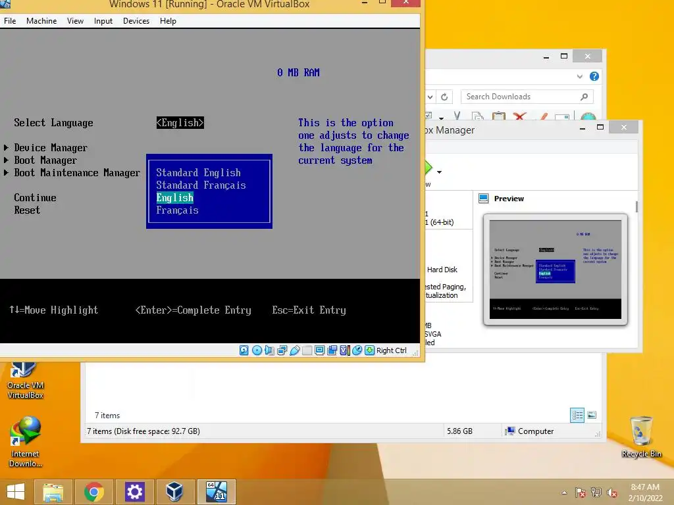This screenshot has width=674, height=505.
Task: Click the shared folders status icon
Action: click(x=307, y=350)
